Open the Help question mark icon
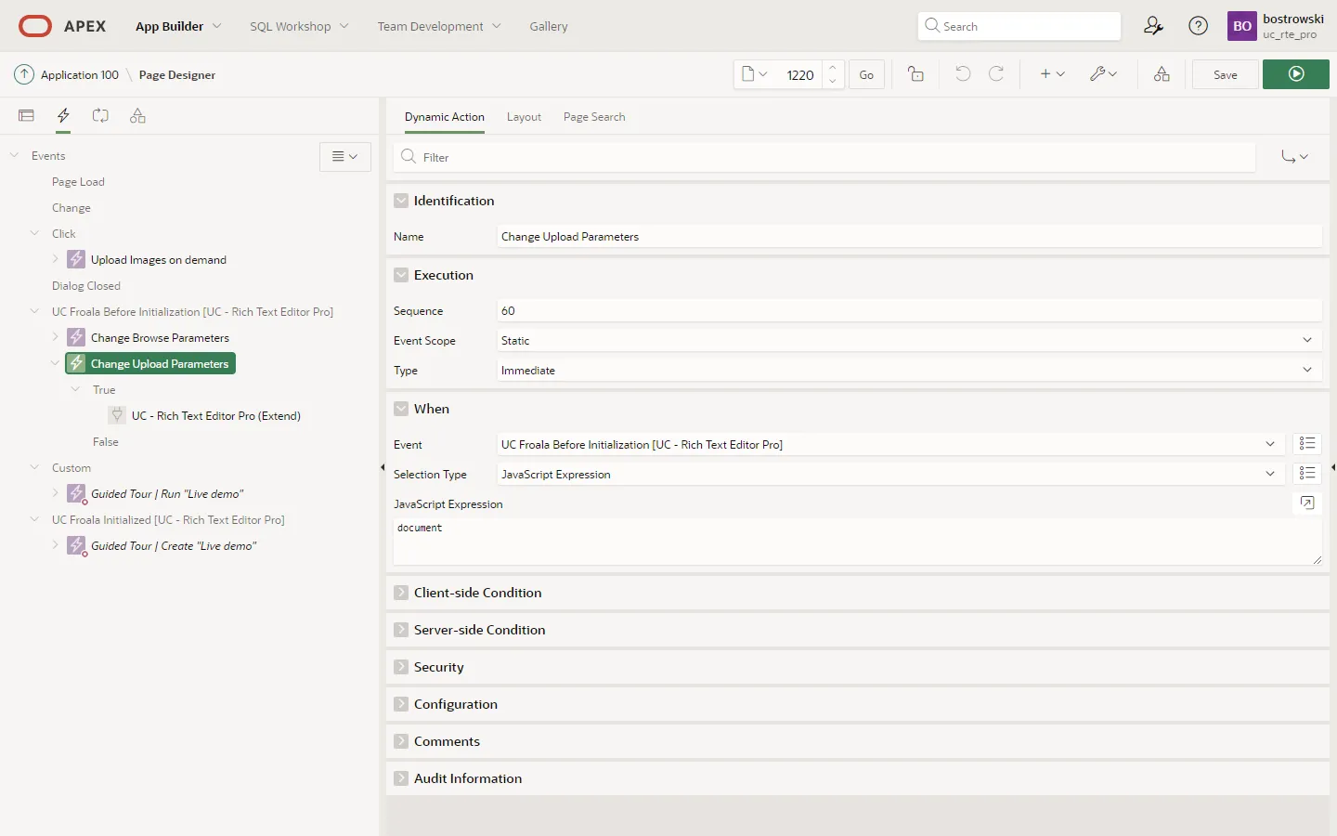This screenshot has height=836, width=1337. coord(1199,26)
